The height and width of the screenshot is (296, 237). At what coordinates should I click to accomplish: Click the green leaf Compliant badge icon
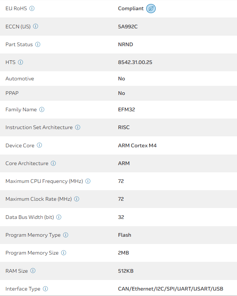(x=151, y=9)
